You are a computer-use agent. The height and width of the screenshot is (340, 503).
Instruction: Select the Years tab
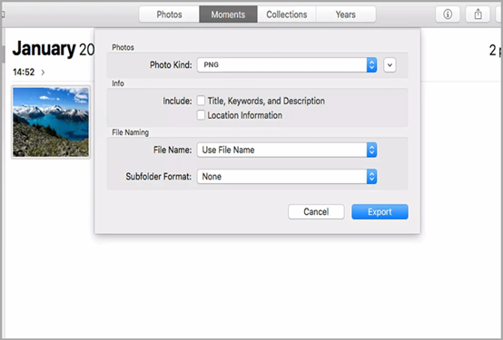346,15
